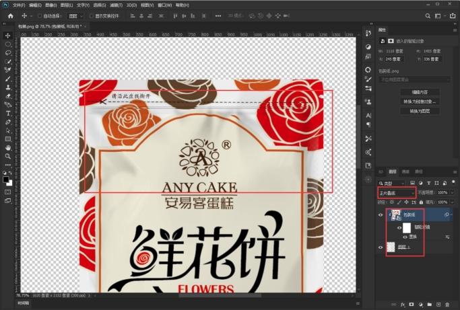Select the Path Selection arrow tool
Viewport: 460px width, 310px height.
pyautogui.click(x=8, y=130)
